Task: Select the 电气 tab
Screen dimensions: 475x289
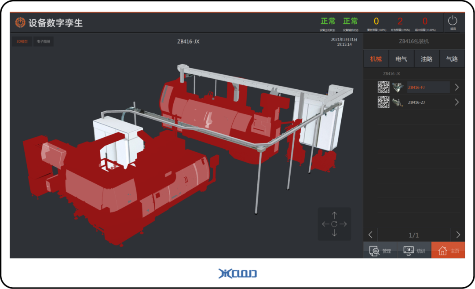Action: (x=401, y=59)
